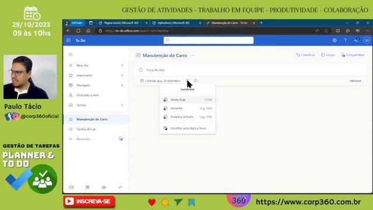
Task: Choose Escolher uma data e hora
Action: (x=188, y=128)
